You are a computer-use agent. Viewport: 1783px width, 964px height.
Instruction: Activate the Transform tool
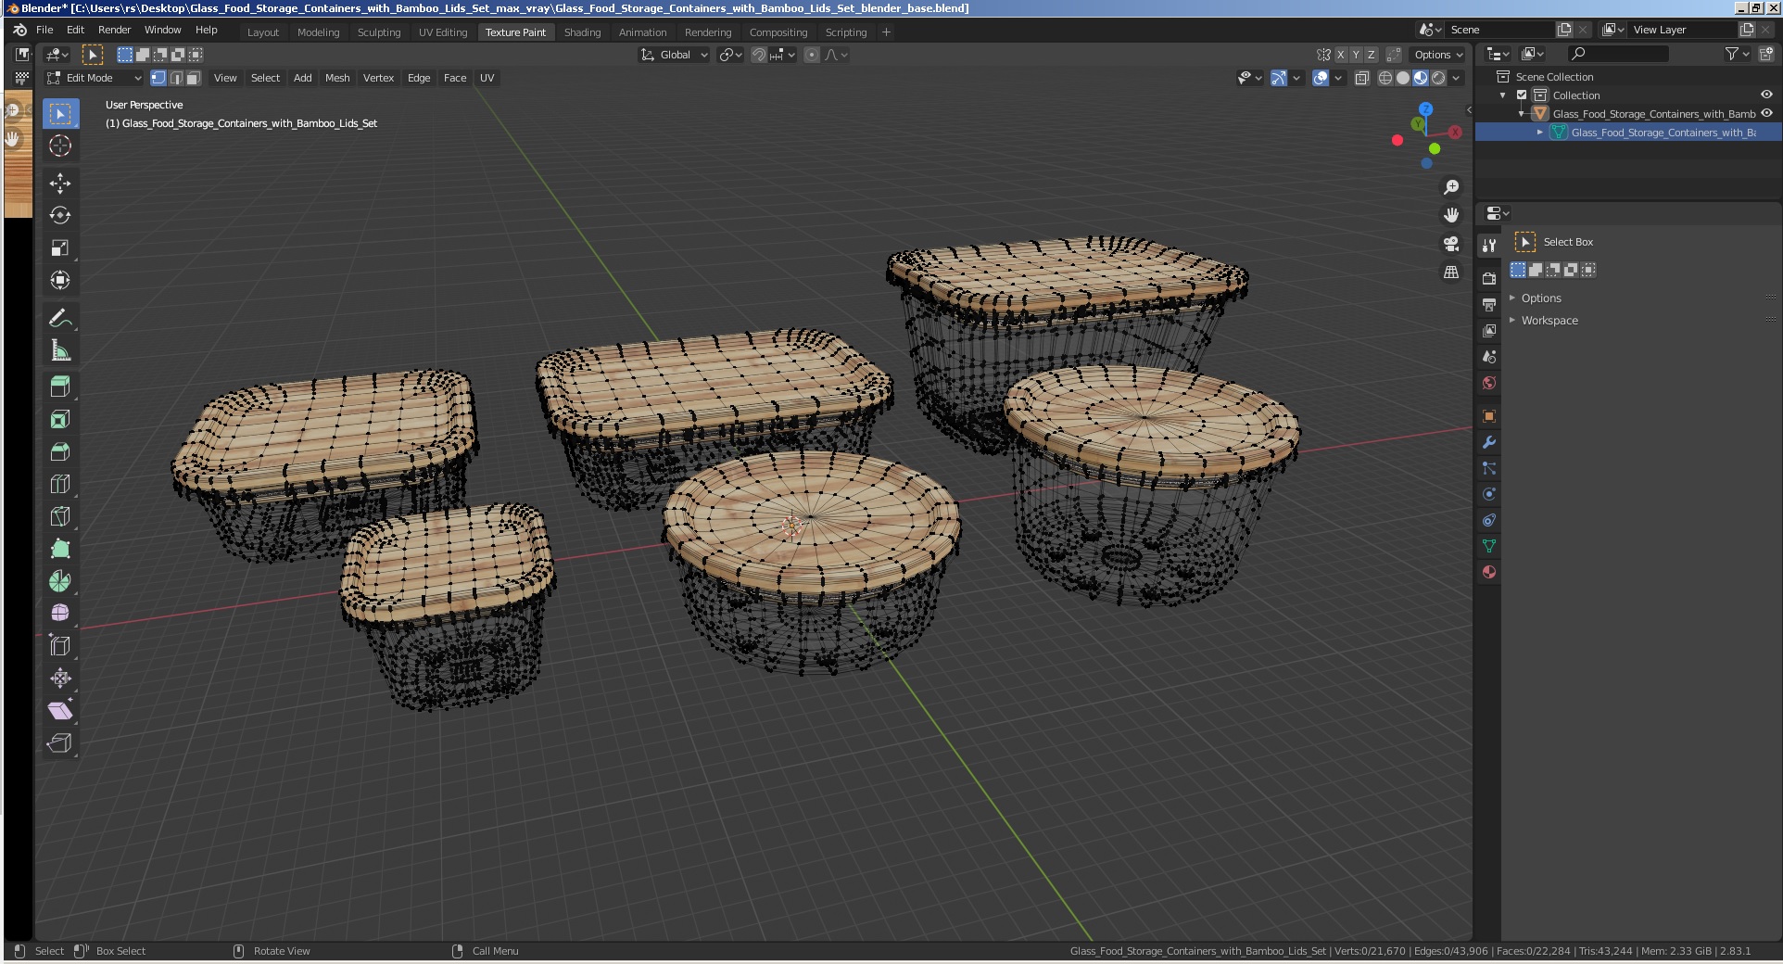[x=60, y=281]
